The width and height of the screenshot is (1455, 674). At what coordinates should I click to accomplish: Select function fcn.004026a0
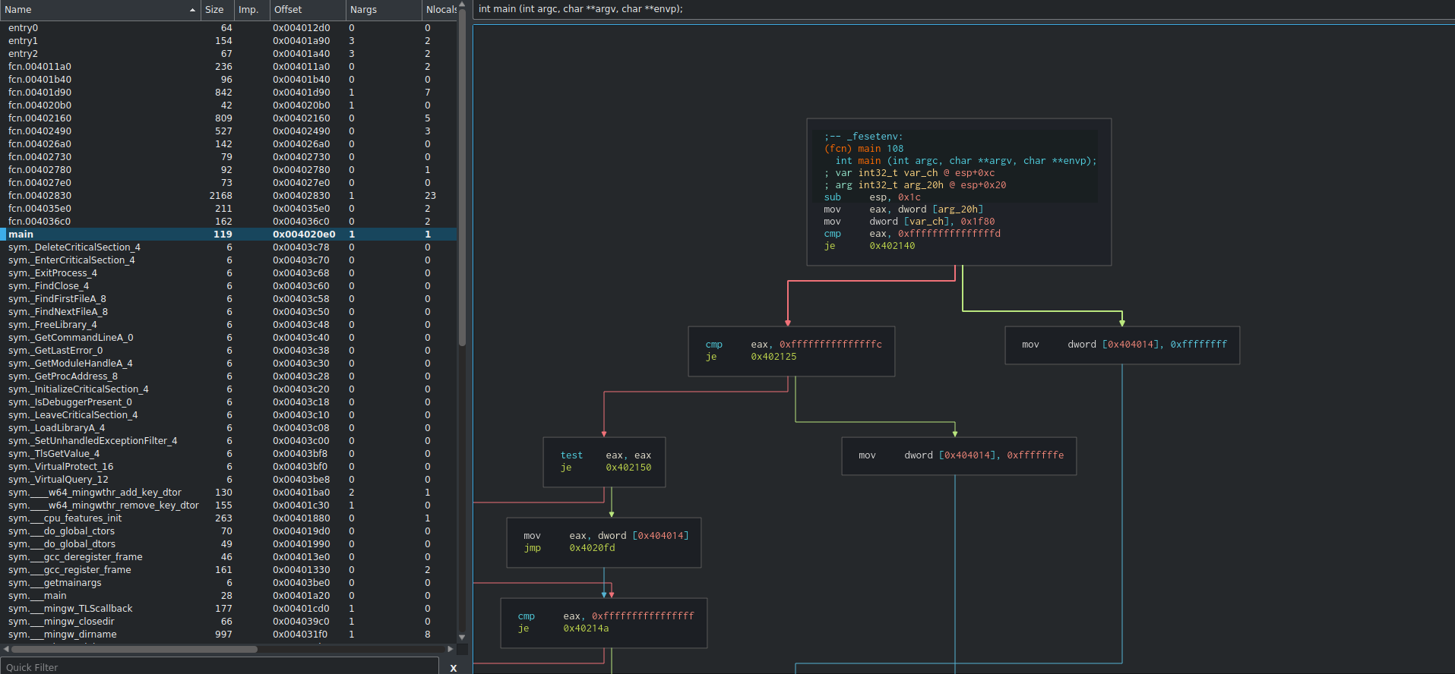[229, 144]
